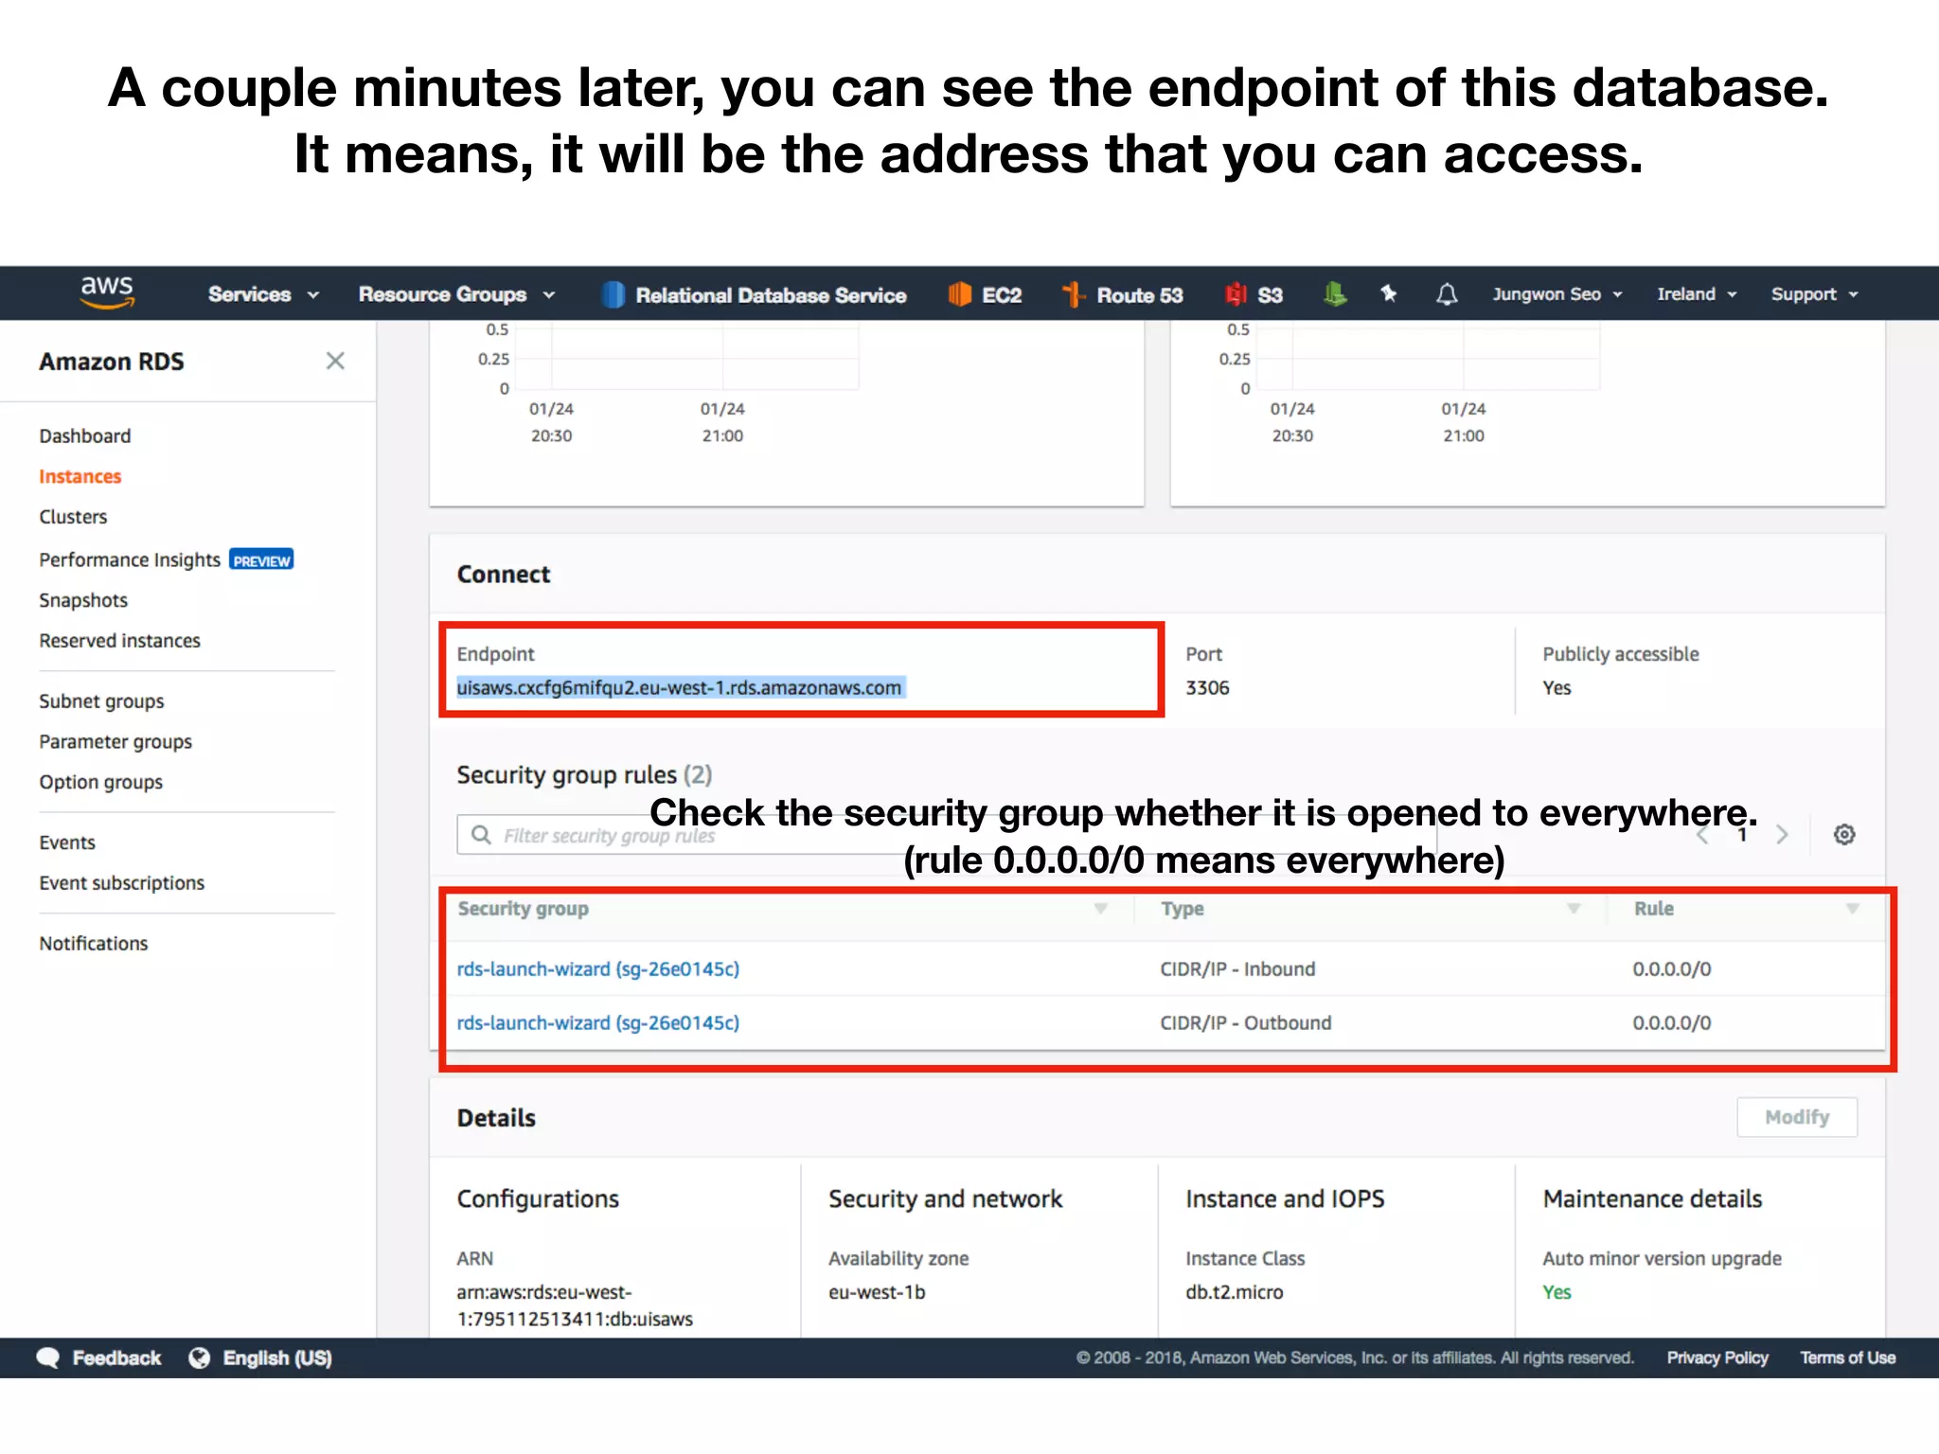Click in Filter security group rules field
Screen dimensions: 1939x1454
pos(947,834)
